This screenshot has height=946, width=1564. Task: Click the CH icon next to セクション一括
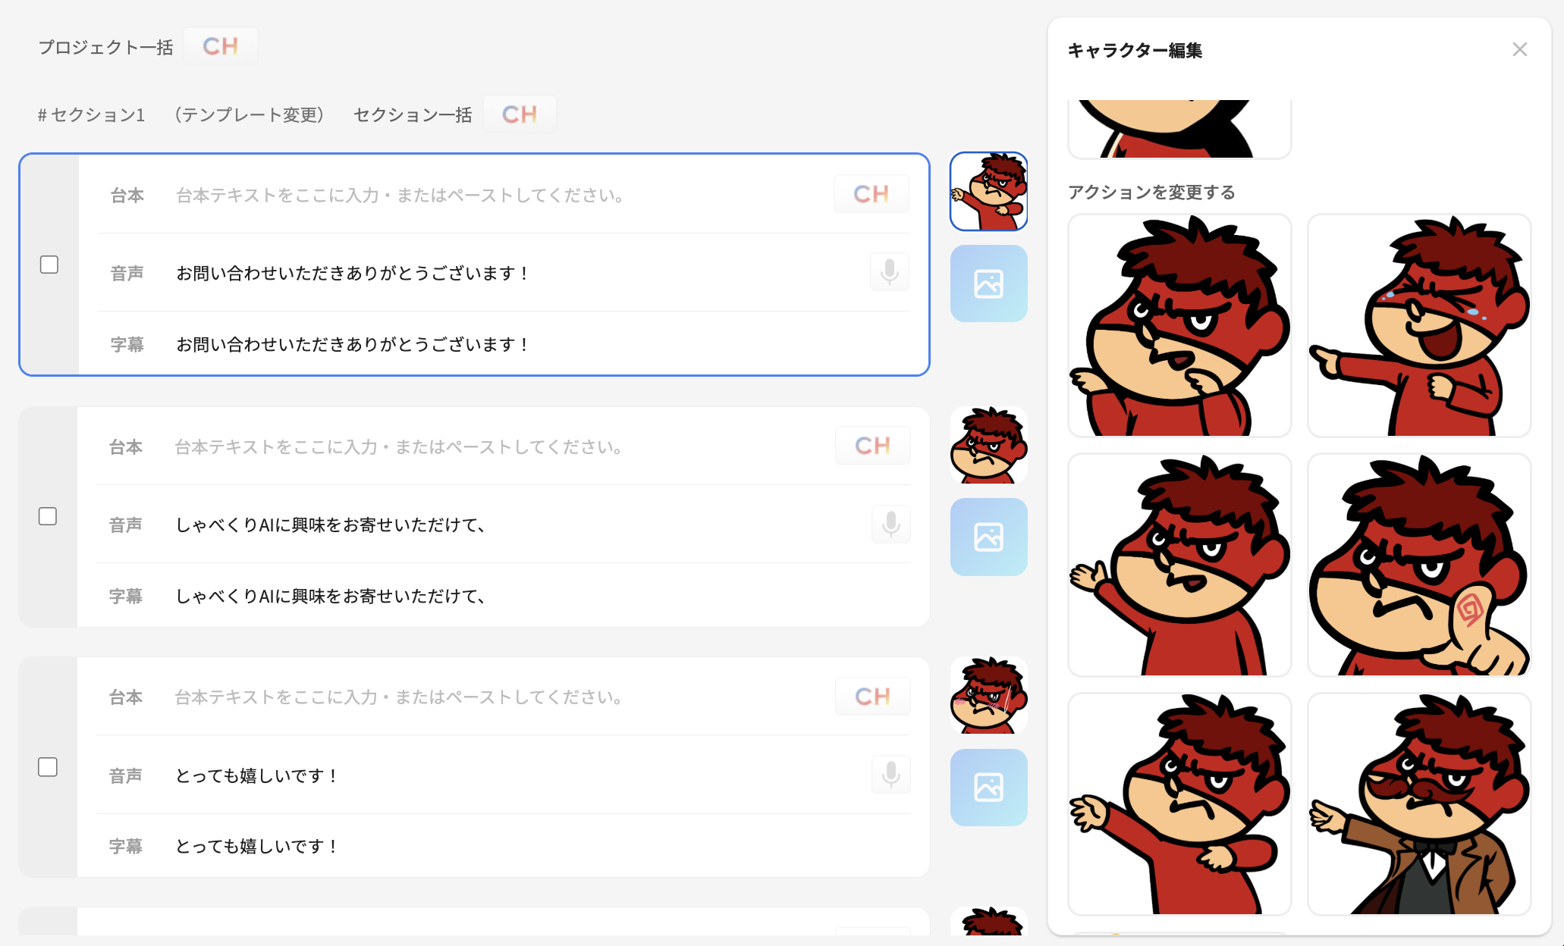pyautogui.click(x=520, y=114)
